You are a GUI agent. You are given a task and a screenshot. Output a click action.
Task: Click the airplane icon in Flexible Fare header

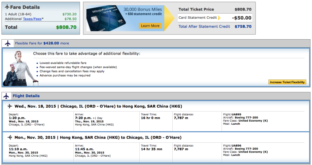(8, 43)
